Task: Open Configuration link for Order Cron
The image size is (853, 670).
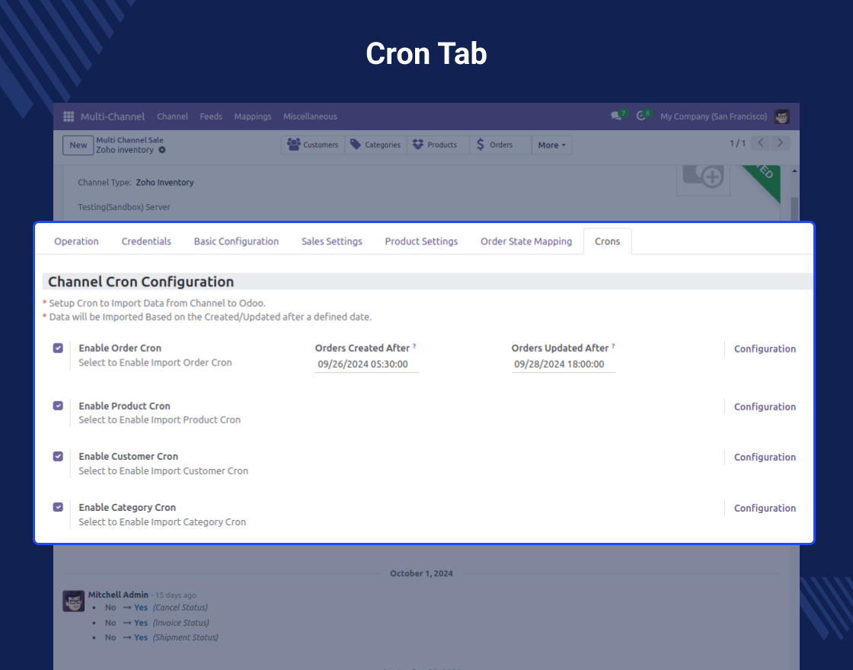Action: (x=765, y=349)
